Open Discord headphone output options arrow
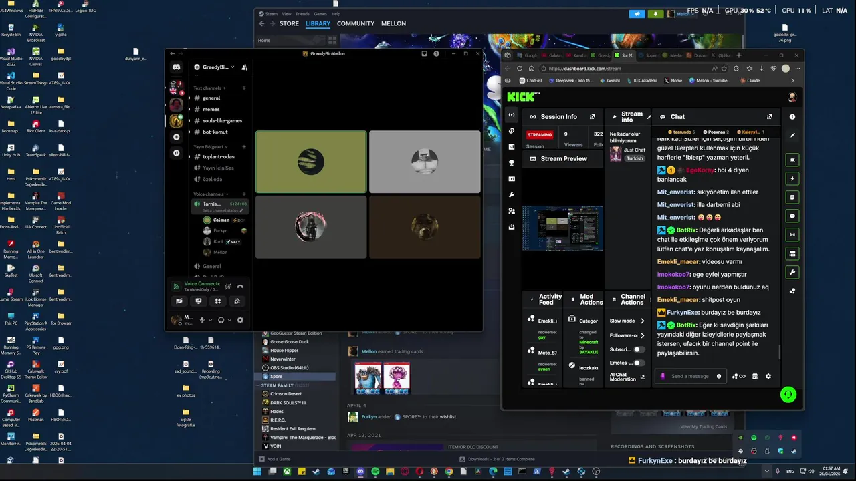 [229, 320]
